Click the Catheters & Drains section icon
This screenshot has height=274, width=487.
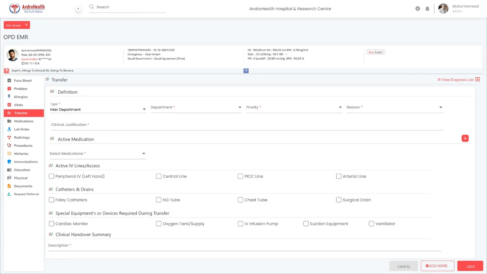click(51, 189)
